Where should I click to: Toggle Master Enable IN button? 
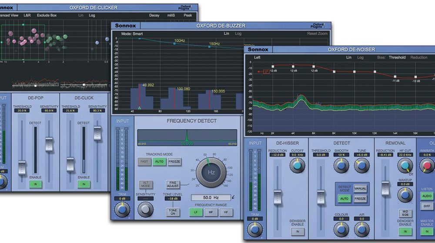click(x=427, y=232)
